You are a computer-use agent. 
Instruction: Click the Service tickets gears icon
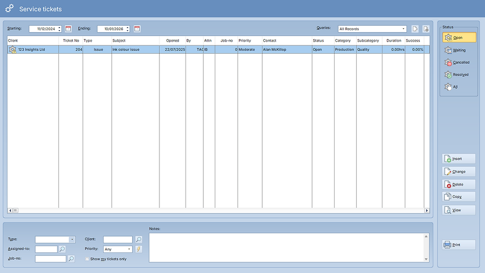pos(9,8)
